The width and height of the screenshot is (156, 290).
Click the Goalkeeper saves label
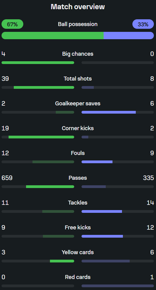78,104
